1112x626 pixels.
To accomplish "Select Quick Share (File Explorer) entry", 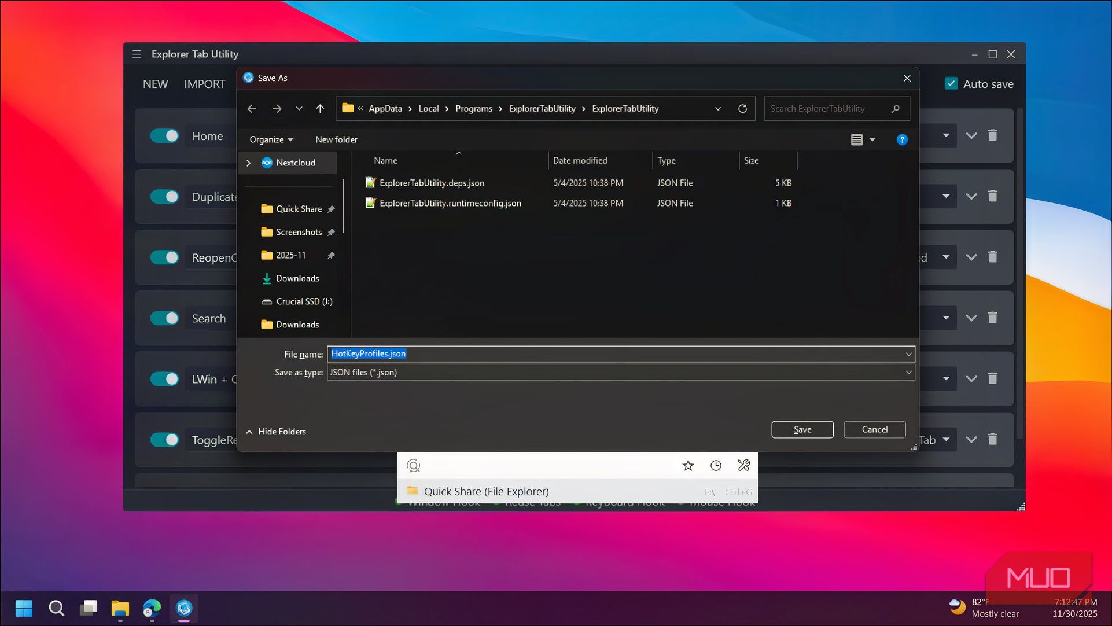I will [577, 491].
